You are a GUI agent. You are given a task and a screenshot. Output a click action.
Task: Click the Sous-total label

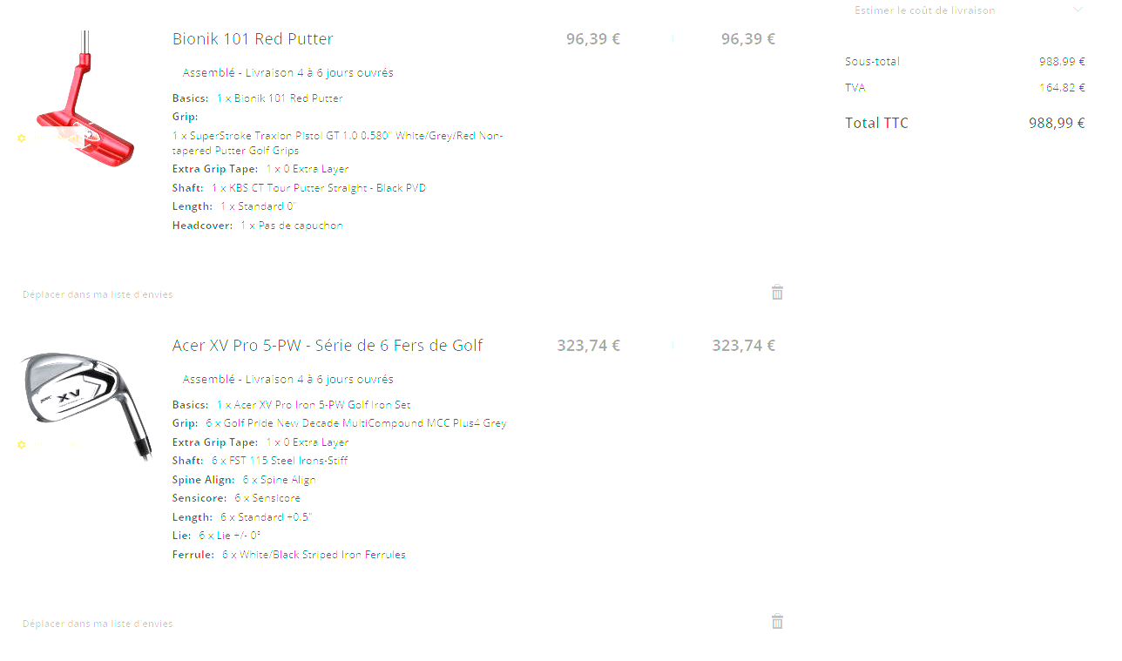pos(872,62)
